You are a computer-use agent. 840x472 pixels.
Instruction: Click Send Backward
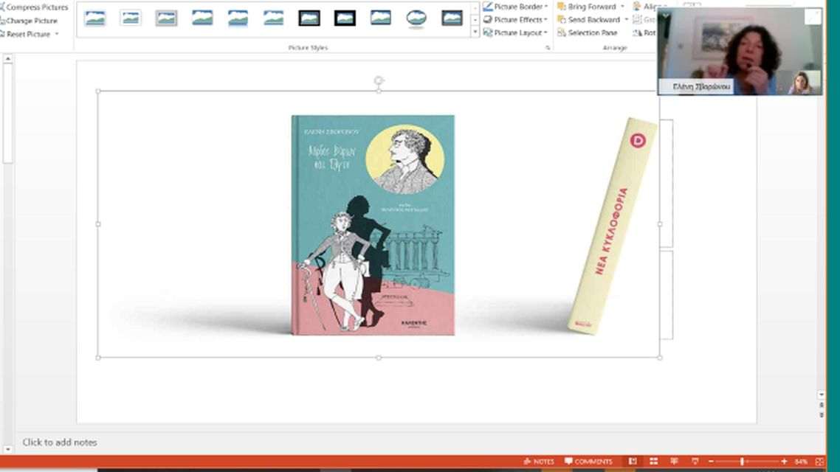pos(589,20)
